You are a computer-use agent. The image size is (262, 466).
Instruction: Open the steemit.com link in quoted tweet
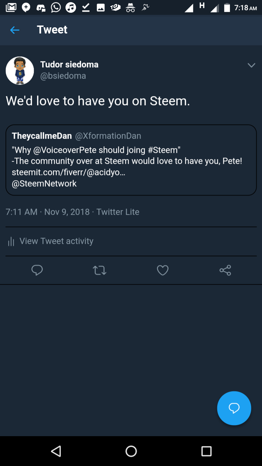[x=68, y=172]
